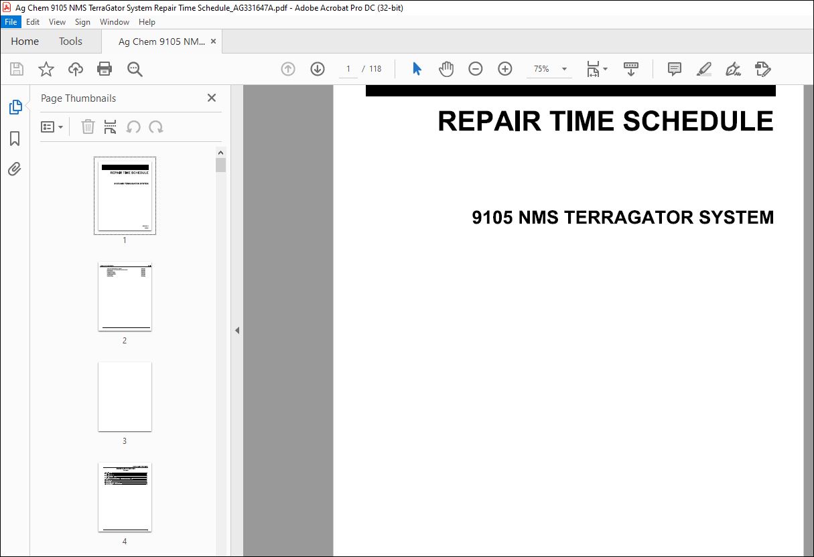This screenshot has height=557, width=814.
Task: Add a comment with the sticky note icon
Action: [675, 69]
